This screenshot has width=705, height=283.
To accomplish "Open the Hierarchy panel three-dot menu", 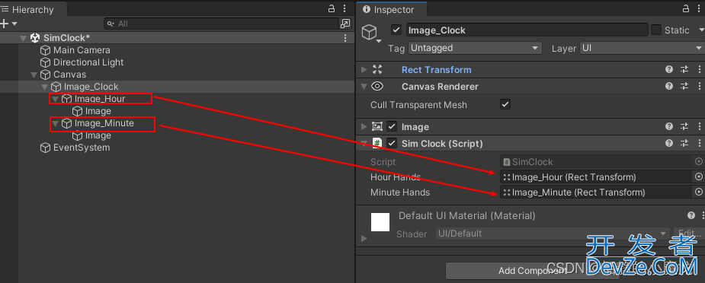I will click(344, 8).
